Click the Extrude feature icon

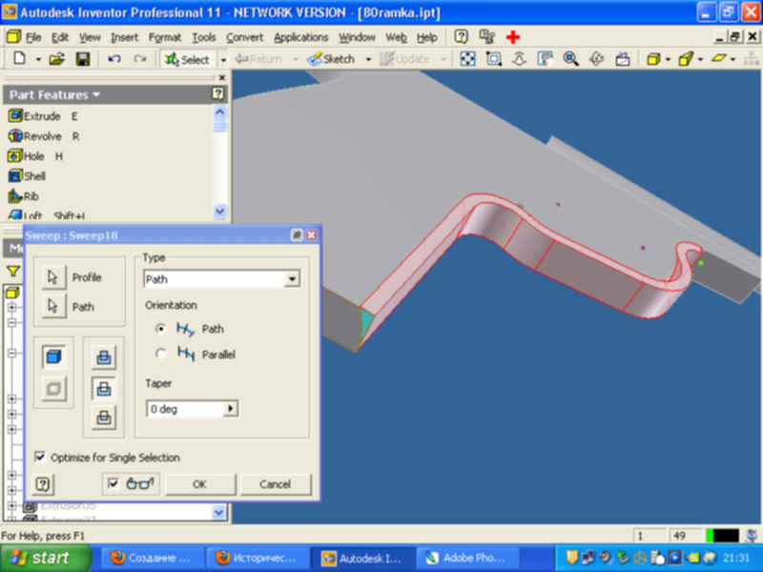tap(14, 116)
